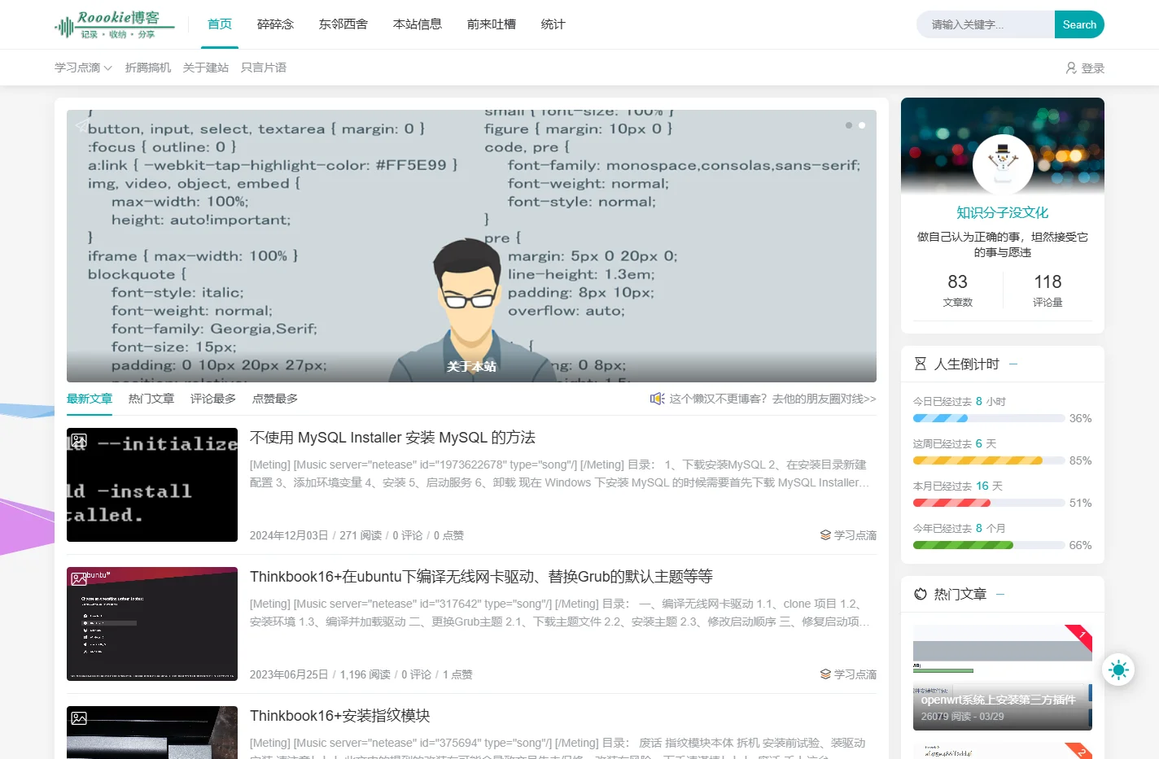Open the Thinkbook16 ubuntu wireless driver article
The width and height of the screenshot is (1159, 759).
click(x=481, y=577)
